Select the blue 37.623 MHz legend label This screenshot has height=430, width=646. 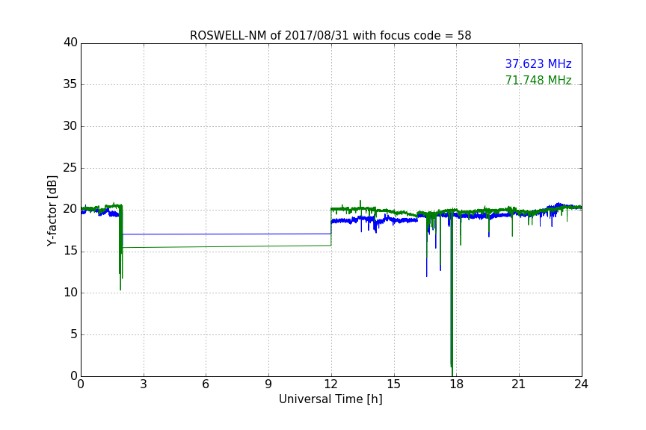click(x=538, y=64)
